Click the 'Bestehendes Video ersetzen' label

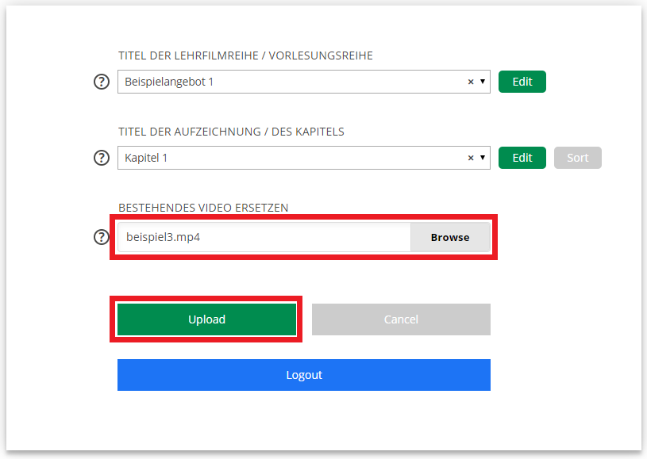(x=203, y=208)
